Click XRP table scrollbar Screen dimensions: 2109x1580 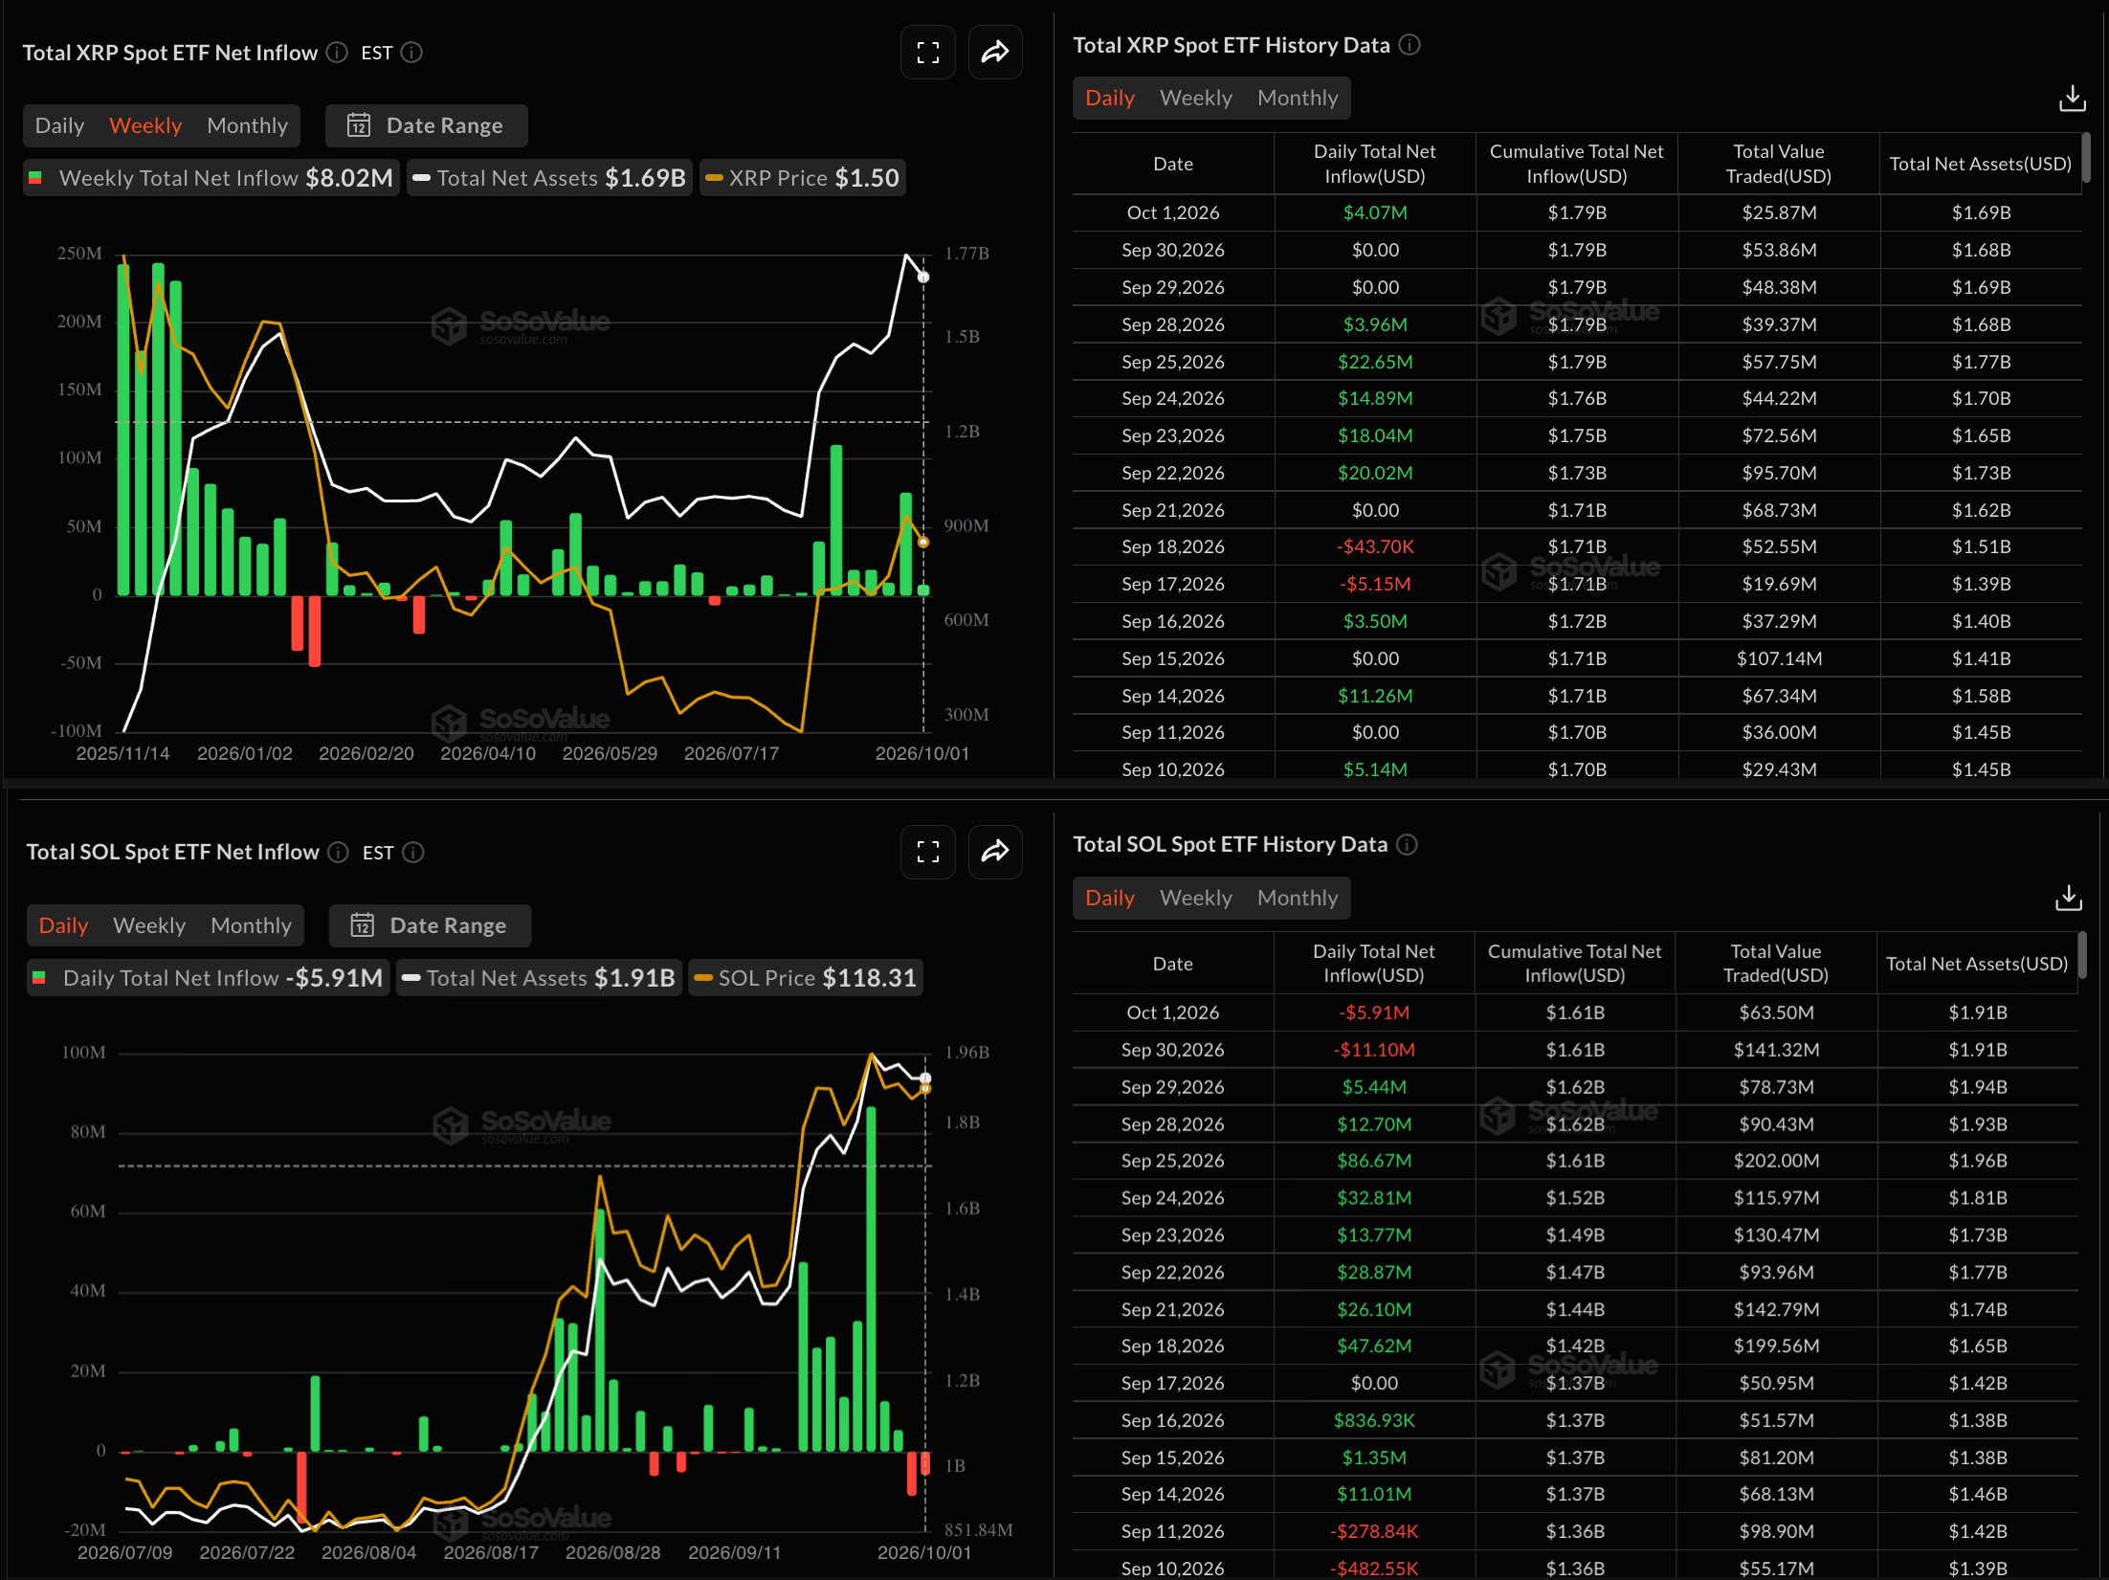(2086, 158)
